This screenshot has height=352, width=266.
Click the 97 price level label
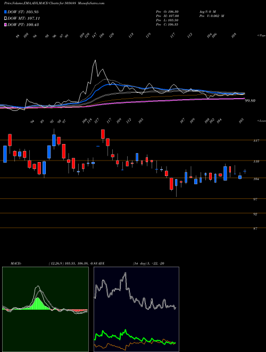click(x=256, y=199)
